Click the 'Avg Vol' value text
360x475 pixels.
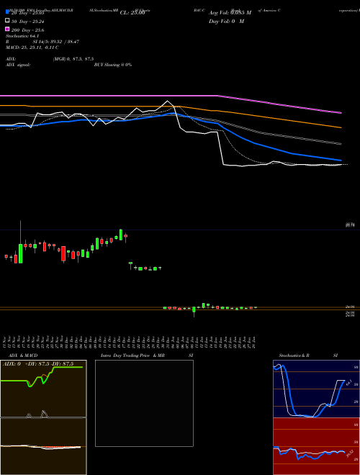tap(230, 13)
